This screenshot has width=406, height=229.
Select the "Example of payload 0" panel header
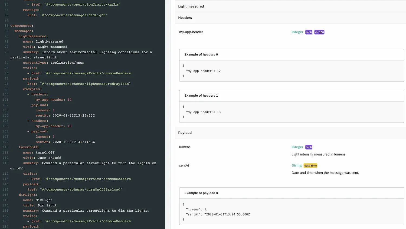(x=200, y=193)
